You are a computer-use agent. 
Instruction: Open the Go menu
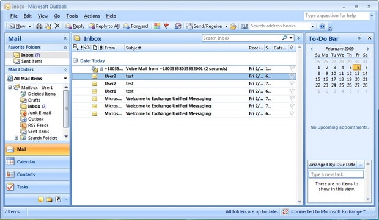click(57, 16)
